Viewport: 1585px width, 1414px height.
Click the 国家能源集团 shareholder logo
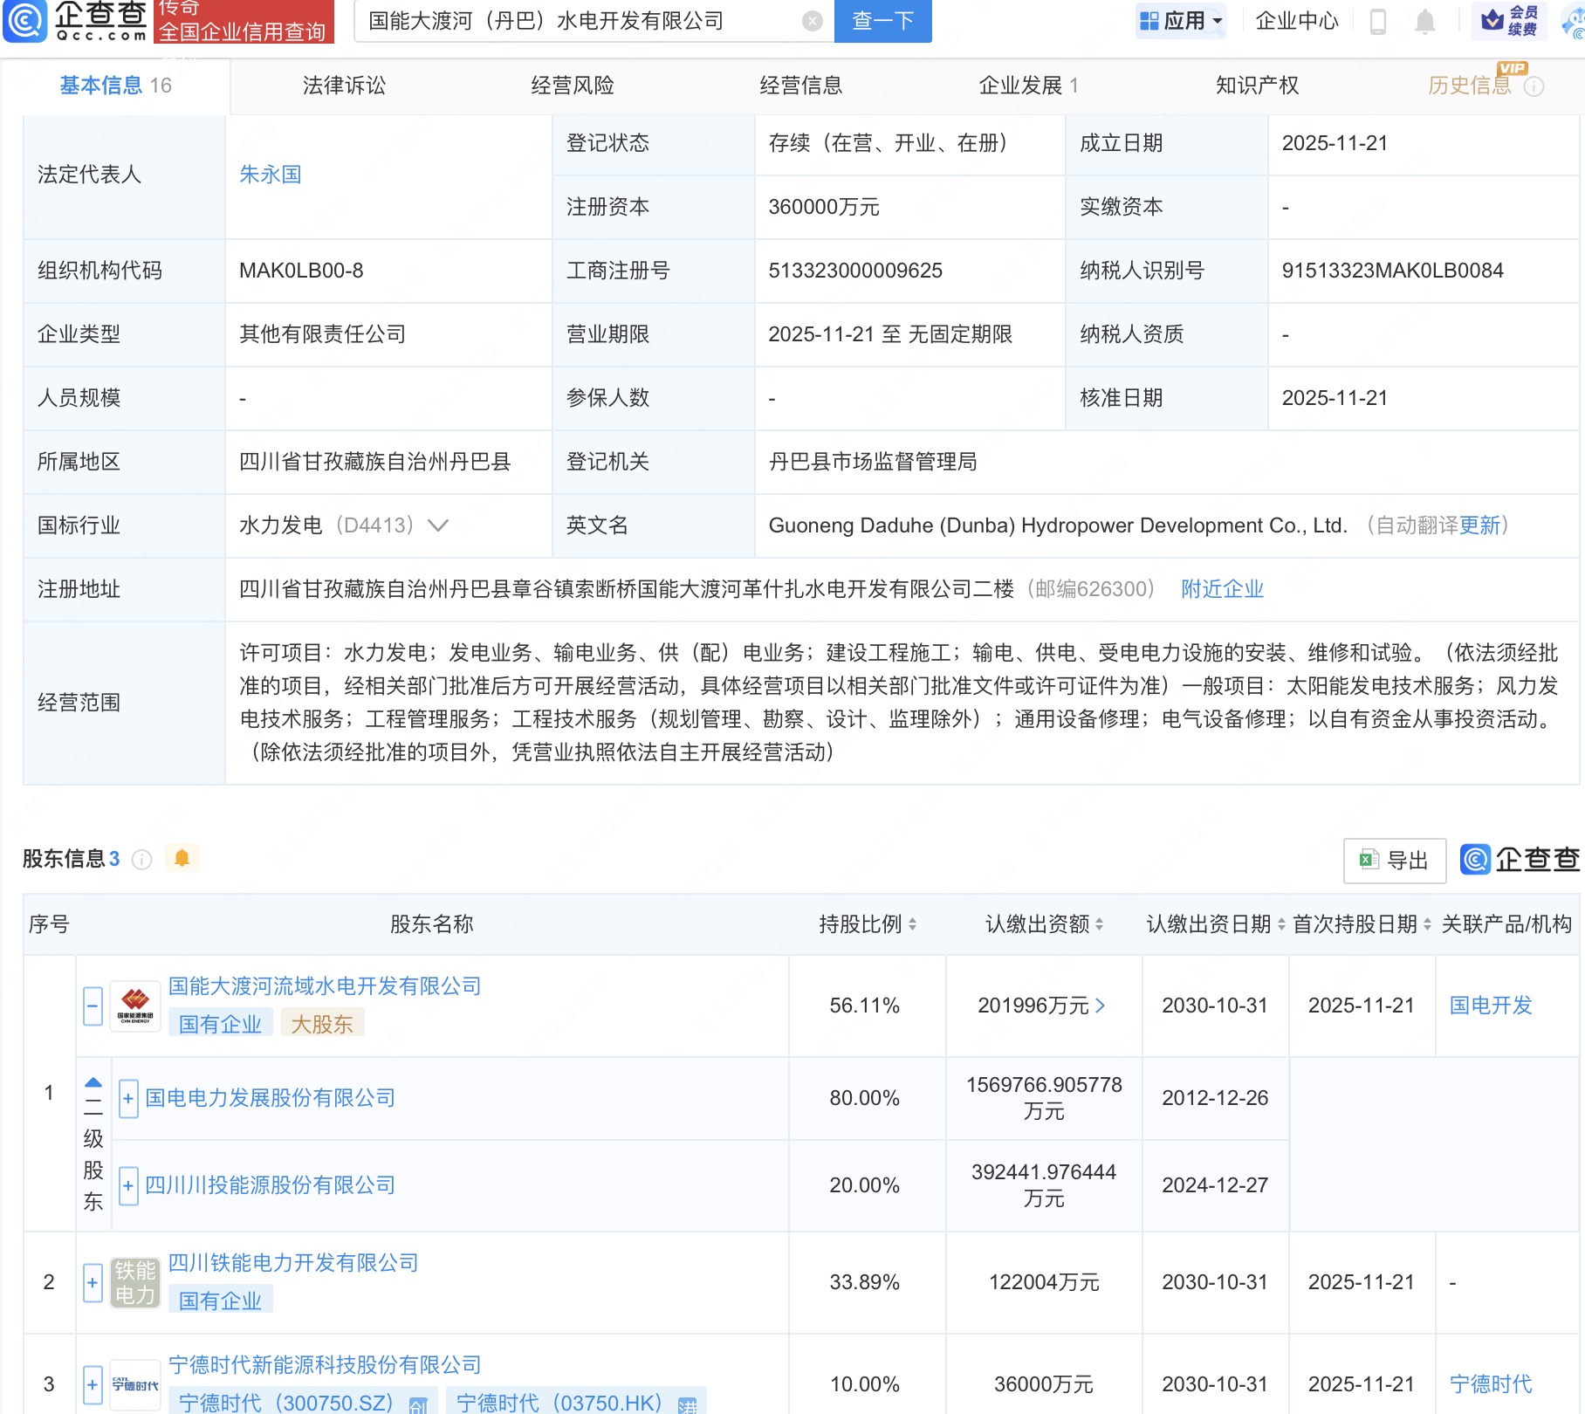135,1006
